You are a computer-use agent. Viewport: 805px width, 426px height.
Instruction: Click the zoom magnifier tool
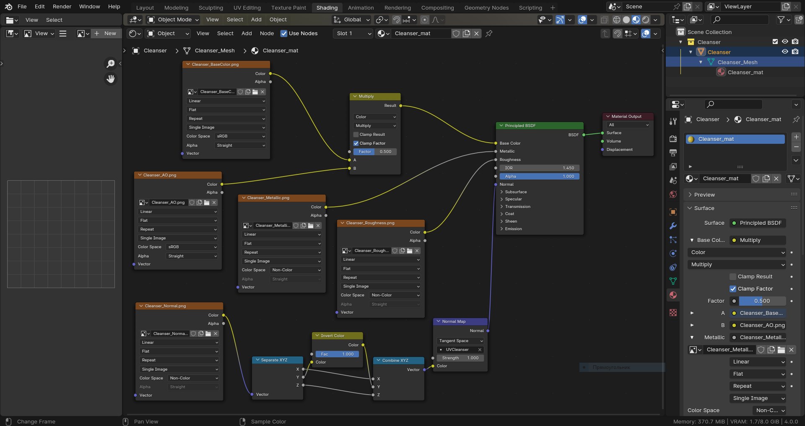pos(111,63)
